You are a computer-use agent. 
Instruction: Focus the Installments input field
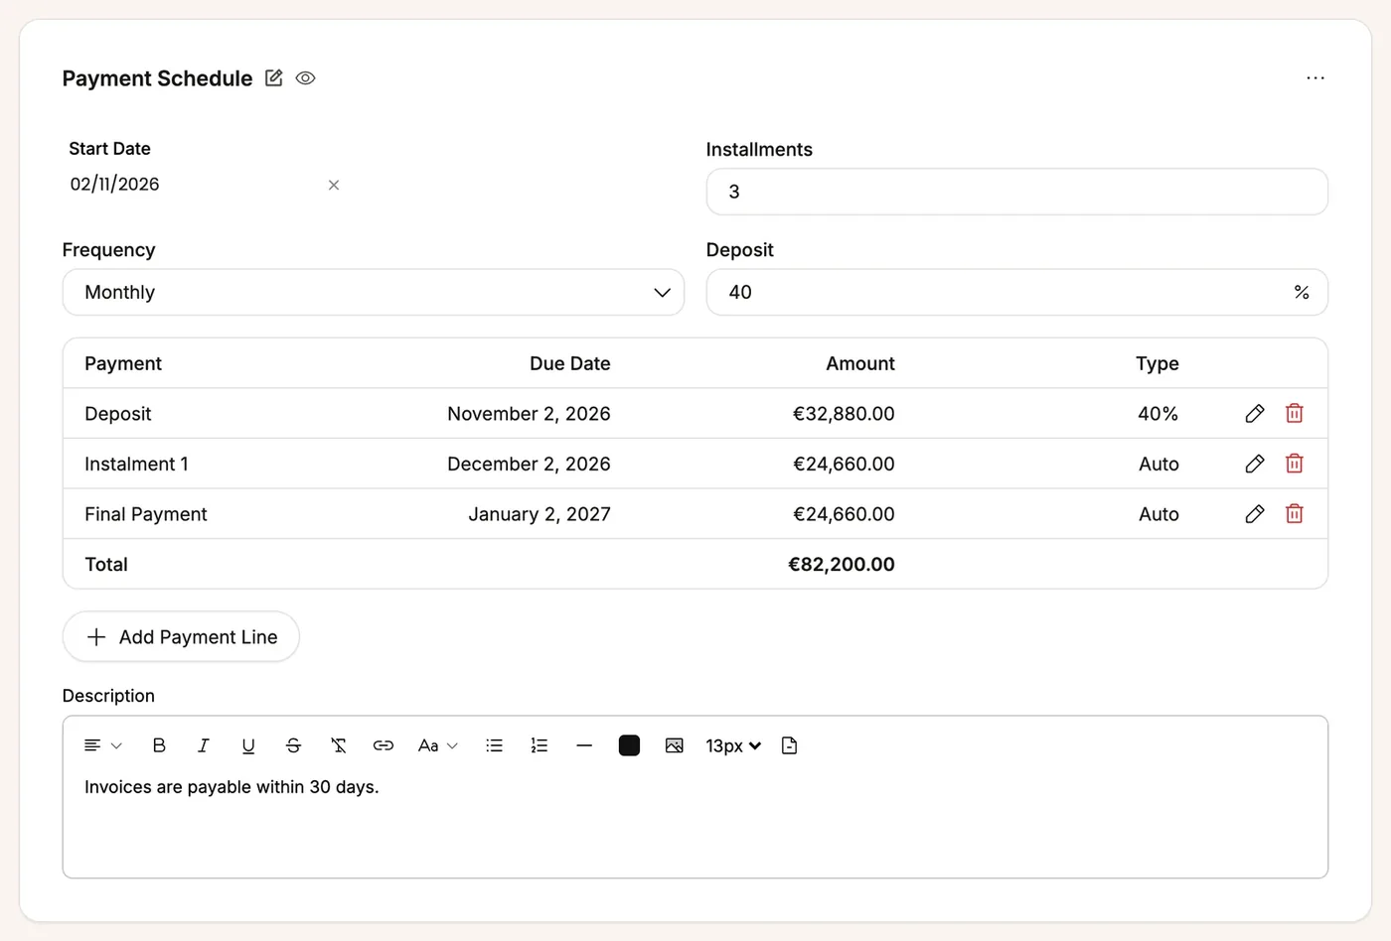pos(1016,192)
